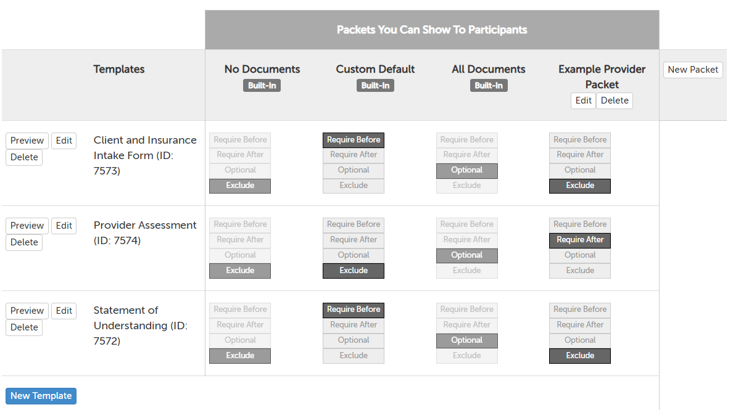The width and height of the screenshot is (733, 410).
Task: Edit the Statement of Understanding template
Action: coord(64,311)
